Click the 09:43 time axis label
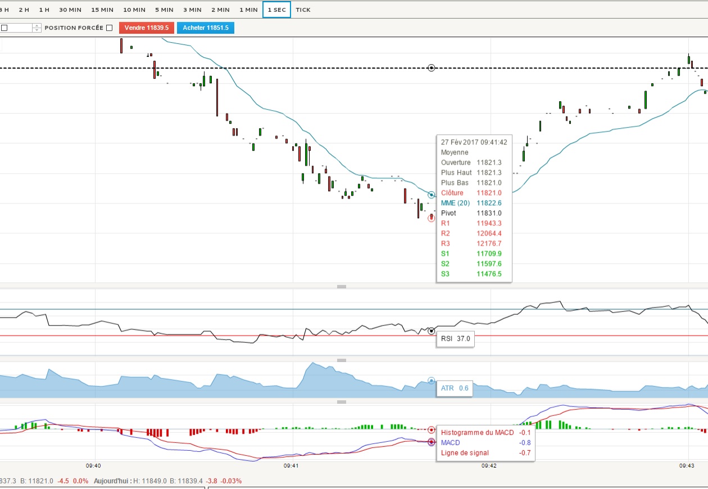 pos(687,466)
